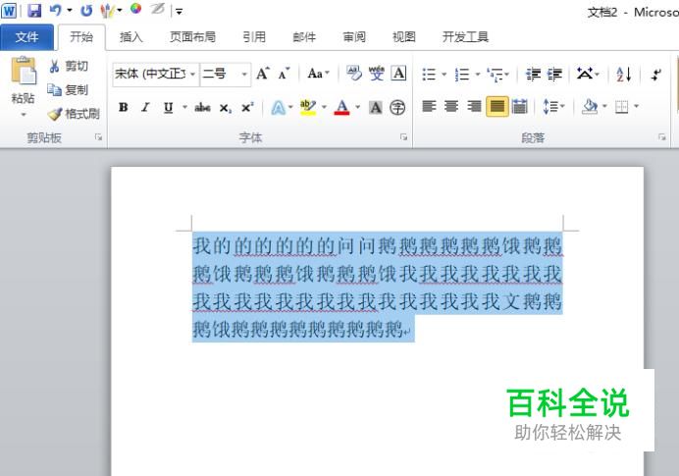
Task: Apply bullet list
Action: click(x=429, y=75)
